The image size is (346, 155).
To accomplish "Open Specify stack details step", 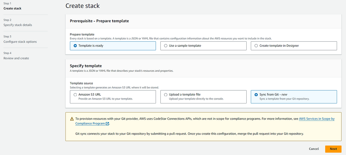I will (x=18, y=25).
